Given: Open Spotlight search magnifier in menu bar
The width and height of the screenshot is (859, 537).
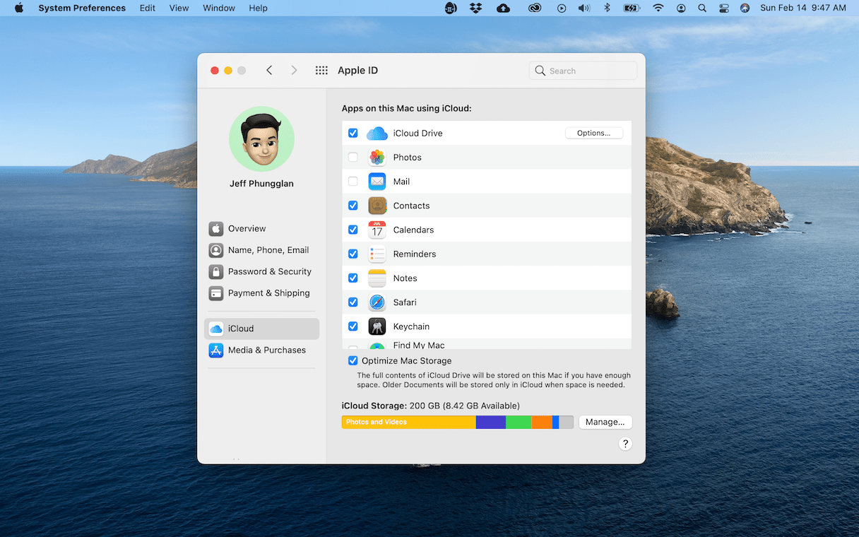Looking at the screenshot, I should coord(701,8).
